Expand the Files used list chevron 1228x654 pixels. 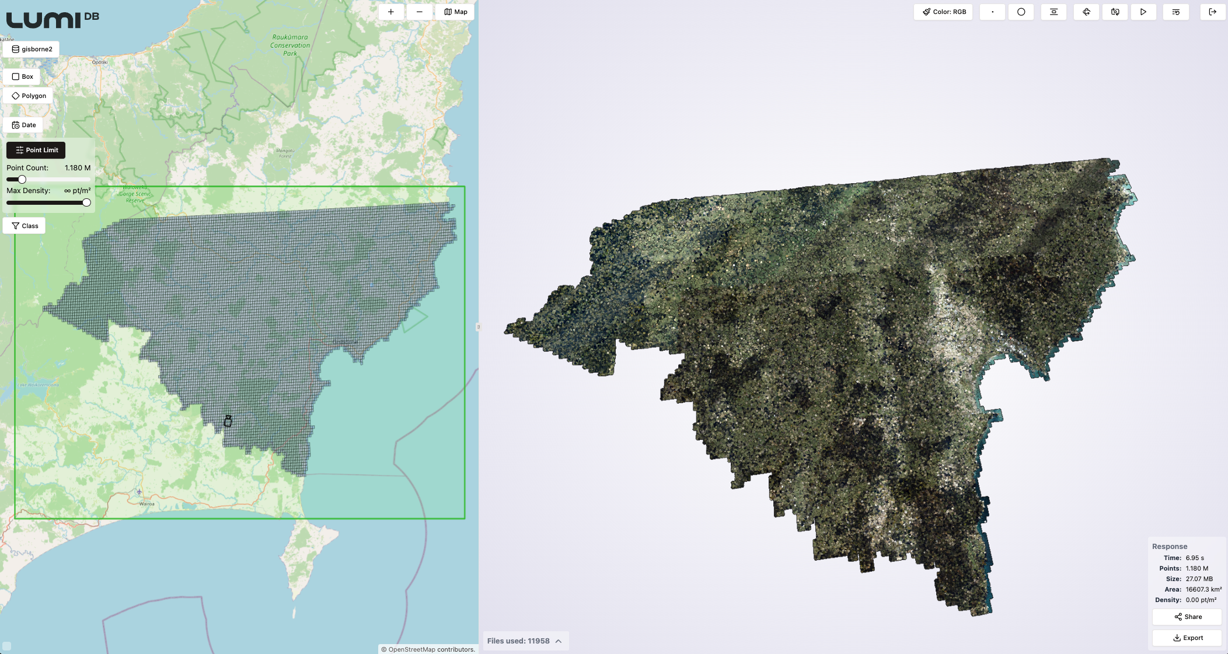pos(559,641)
